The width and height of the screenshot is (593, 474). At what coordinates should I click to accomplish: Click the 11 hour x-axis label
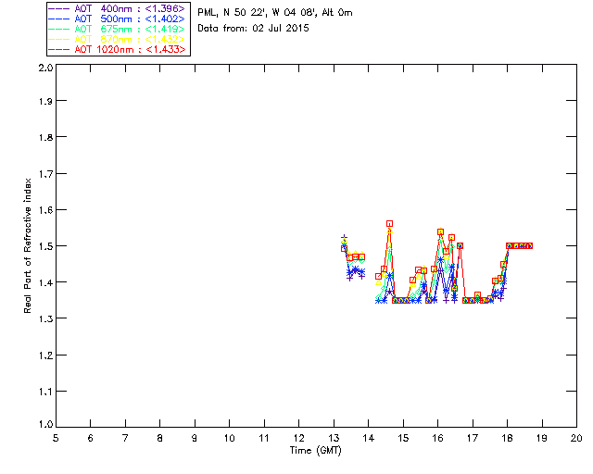[x=264, y=438]
